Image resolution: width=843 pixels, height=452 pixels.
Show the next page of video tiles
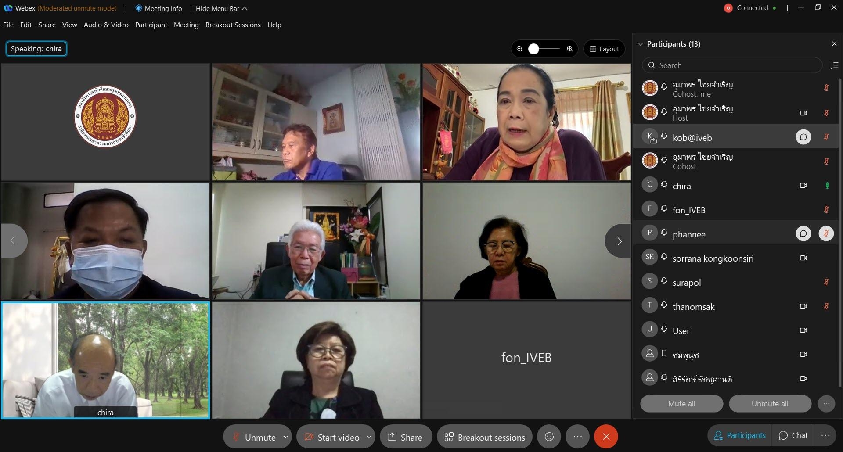click(619, 241)
